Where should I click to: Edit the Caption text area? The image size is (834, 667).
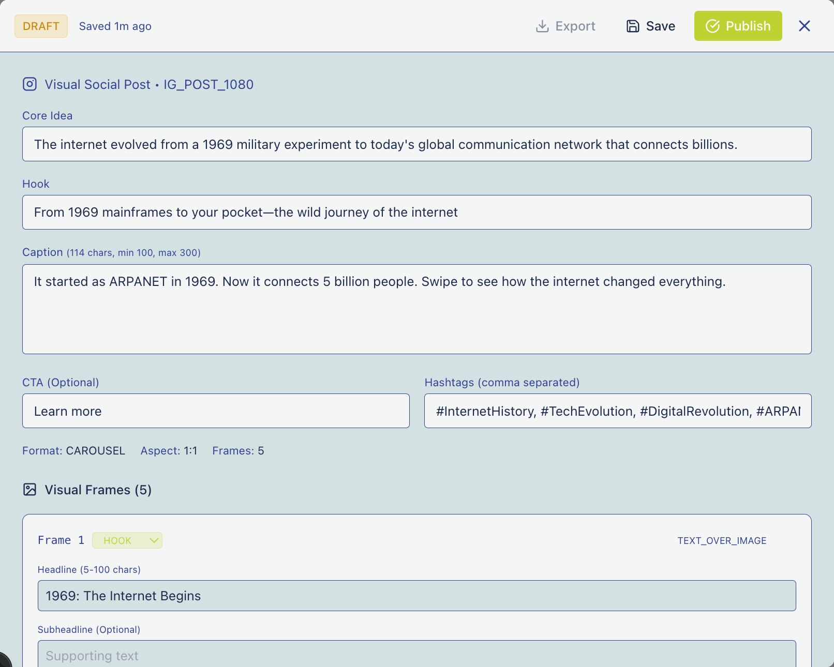point(416,309)
